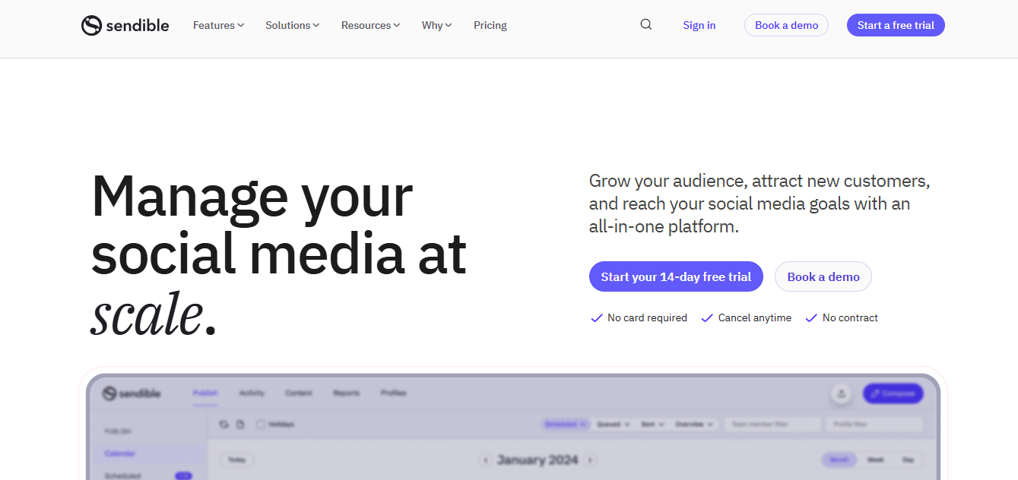Image resolution: width=1018 pixels, height=480 pixels.
Task: Click the "Cancel anytime" text
Action: 755,318
